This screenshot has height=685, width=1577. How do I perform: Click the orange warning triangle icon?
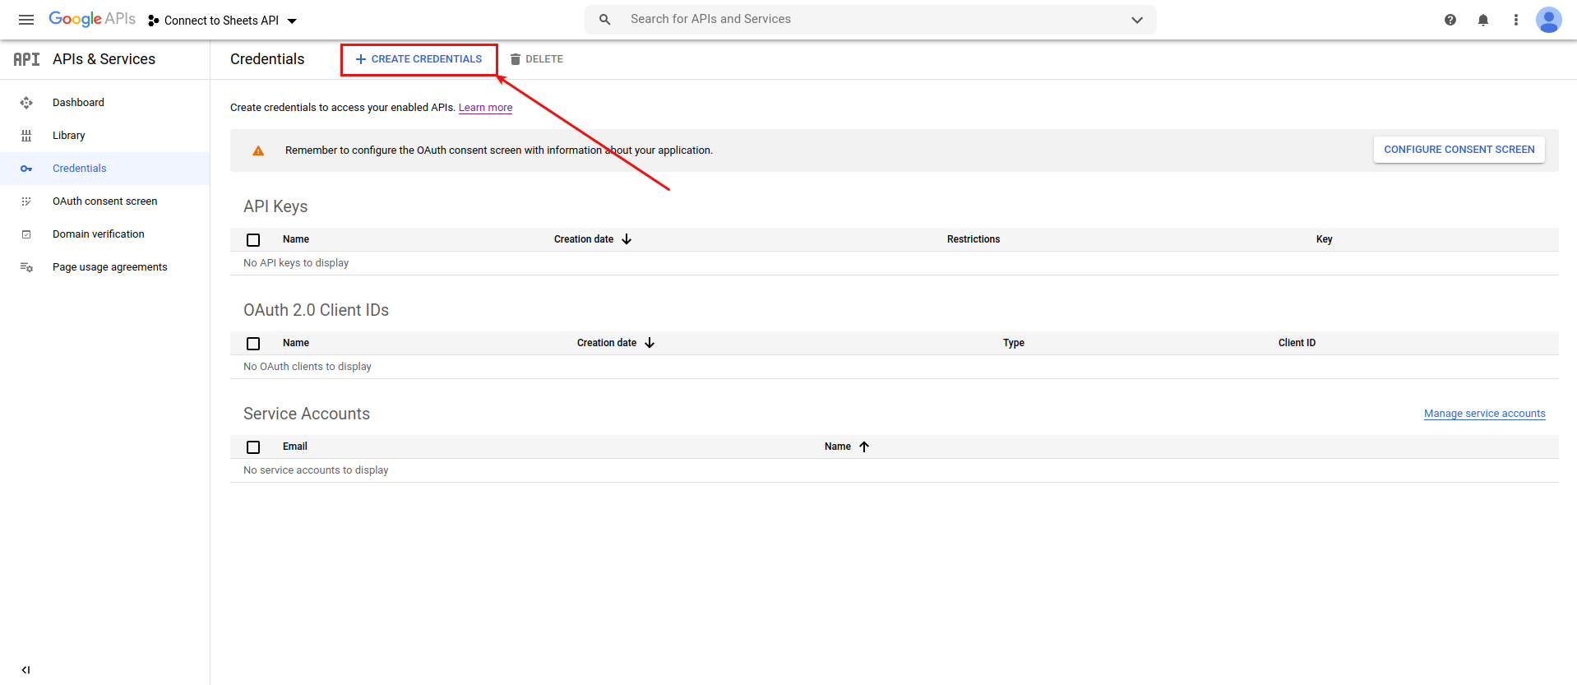258,150
